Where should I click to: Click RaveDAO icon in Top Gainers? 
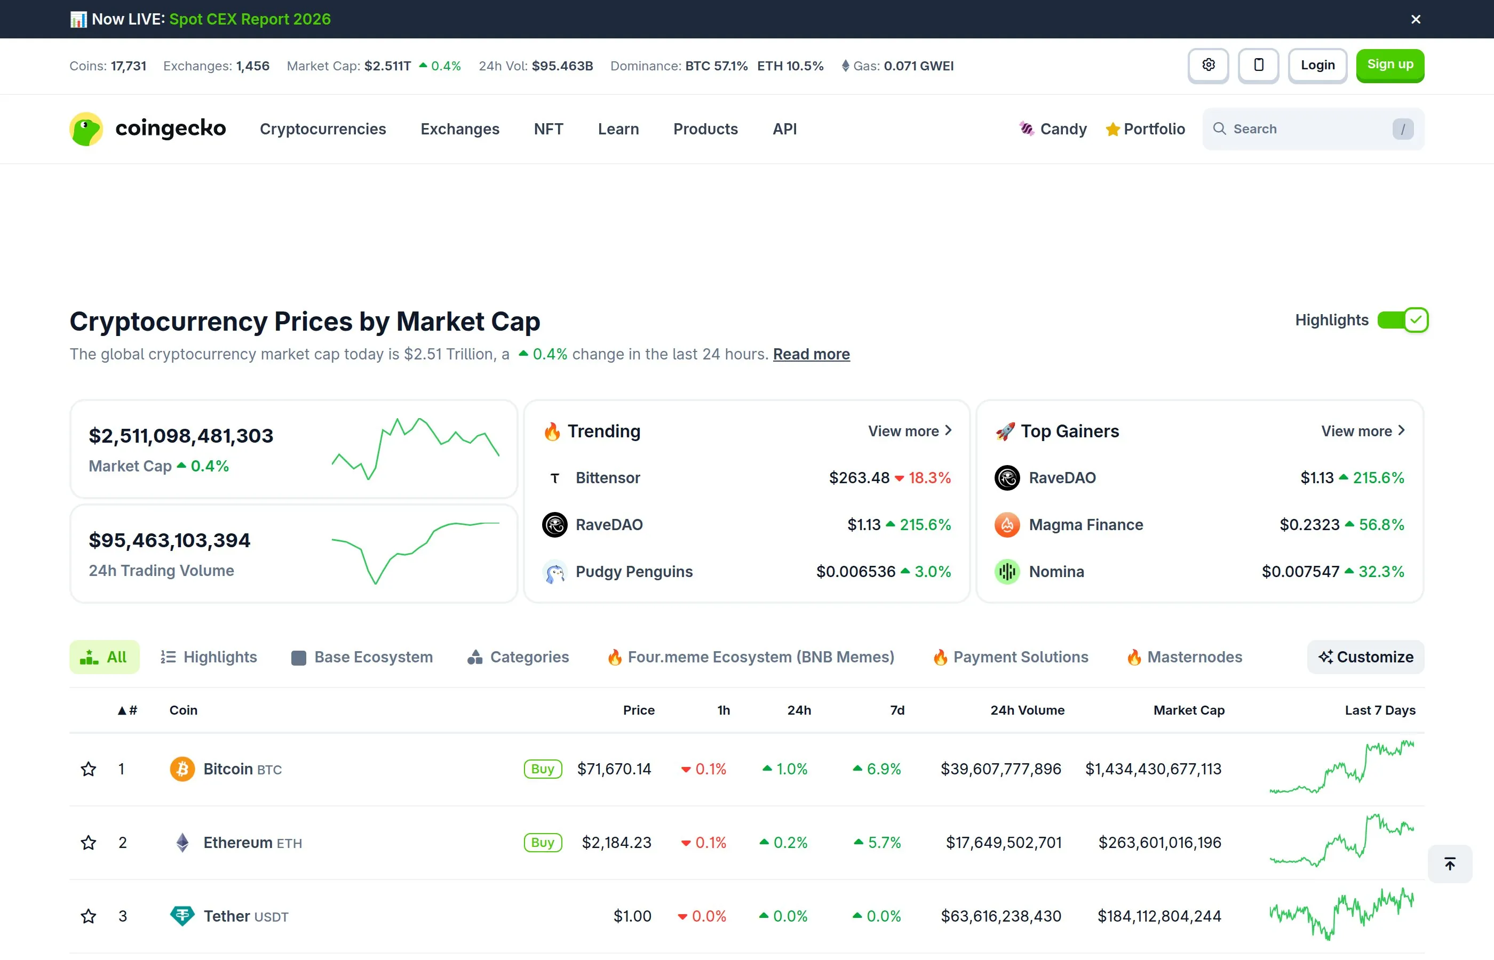pyautogui.click(x=1007, y=478)
